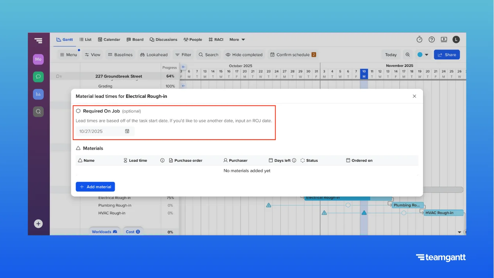
Task: Click the Plumbing Rough-in Gantt bar
Action: [408, 205]
